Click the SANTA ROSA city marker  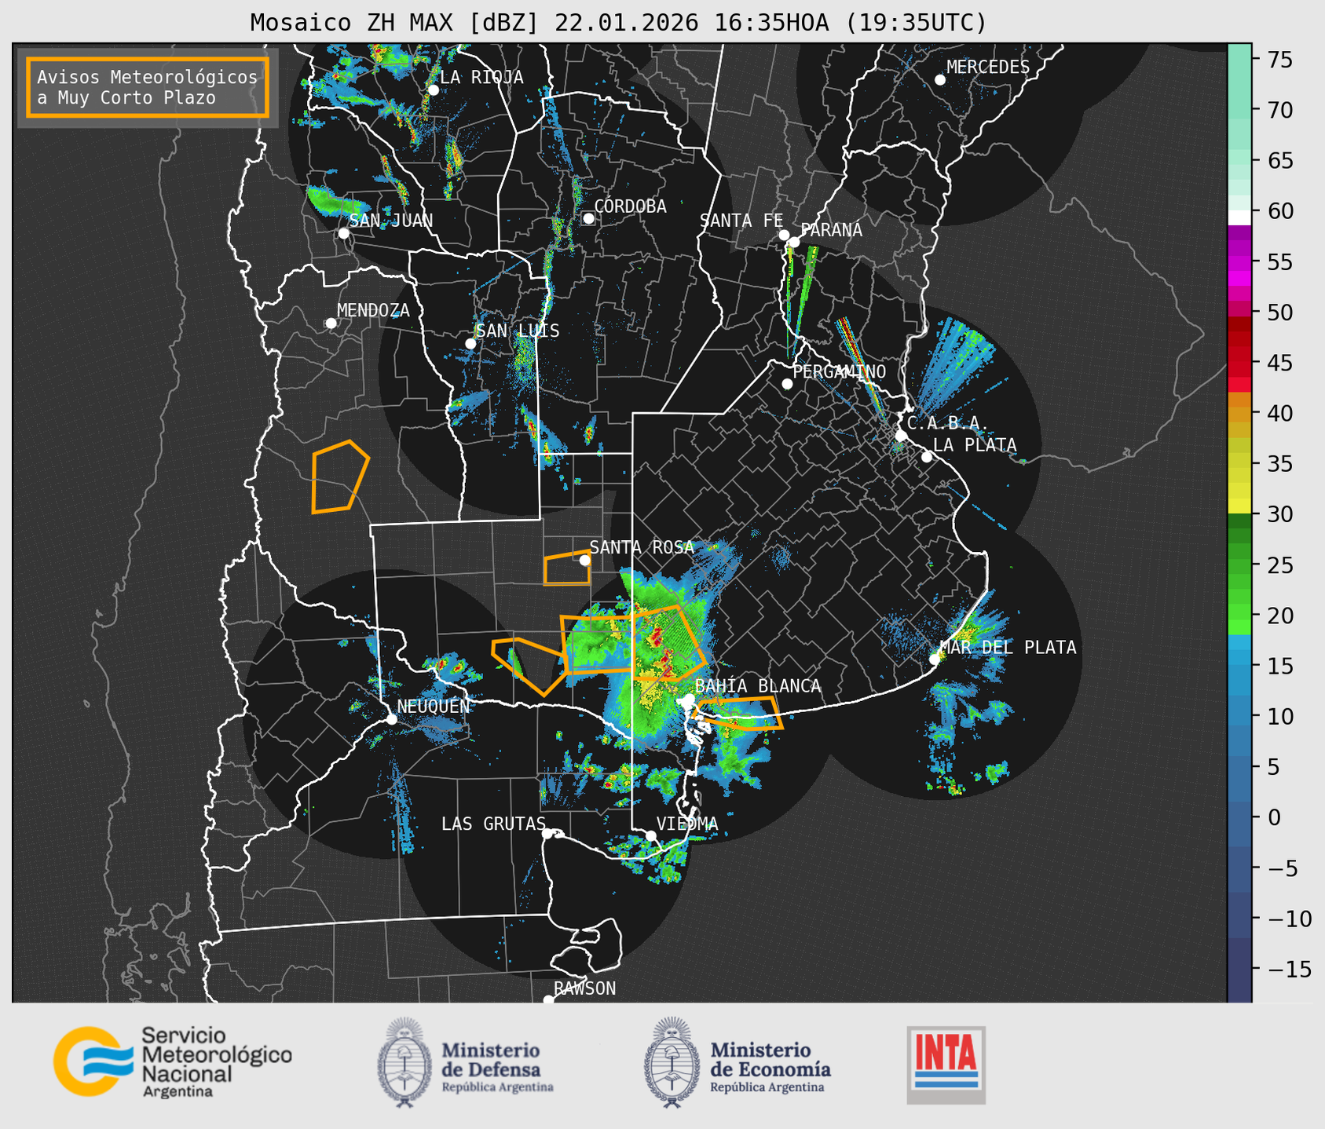(584, 560)
